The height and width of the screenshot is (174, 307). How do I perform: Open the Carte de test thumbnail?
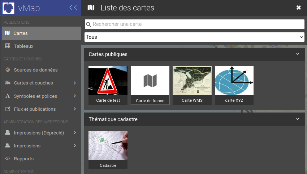coord(108,85)
